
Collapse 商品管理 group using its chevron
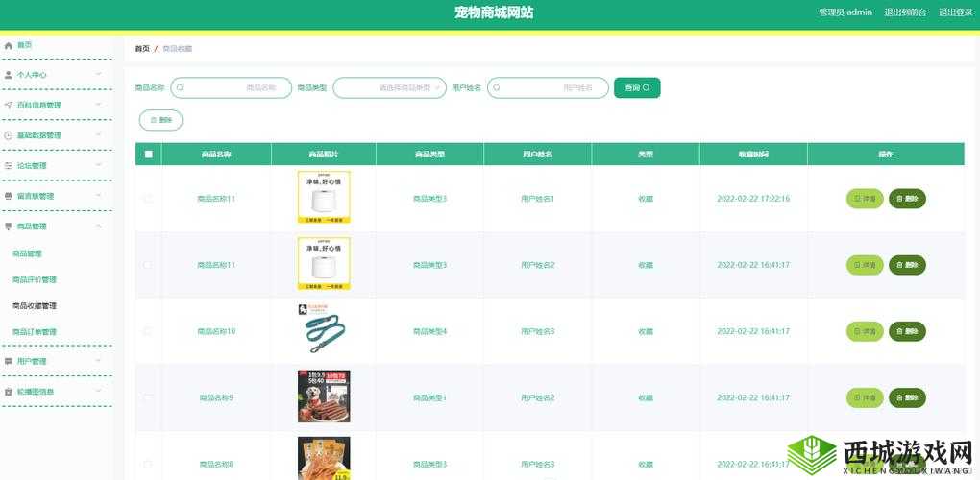pyautogui.click(x=98, y=226)
